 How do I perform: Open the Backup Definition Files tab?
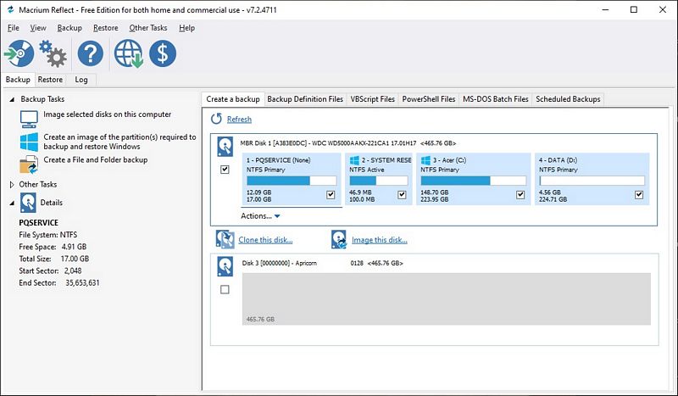[305, 99]
